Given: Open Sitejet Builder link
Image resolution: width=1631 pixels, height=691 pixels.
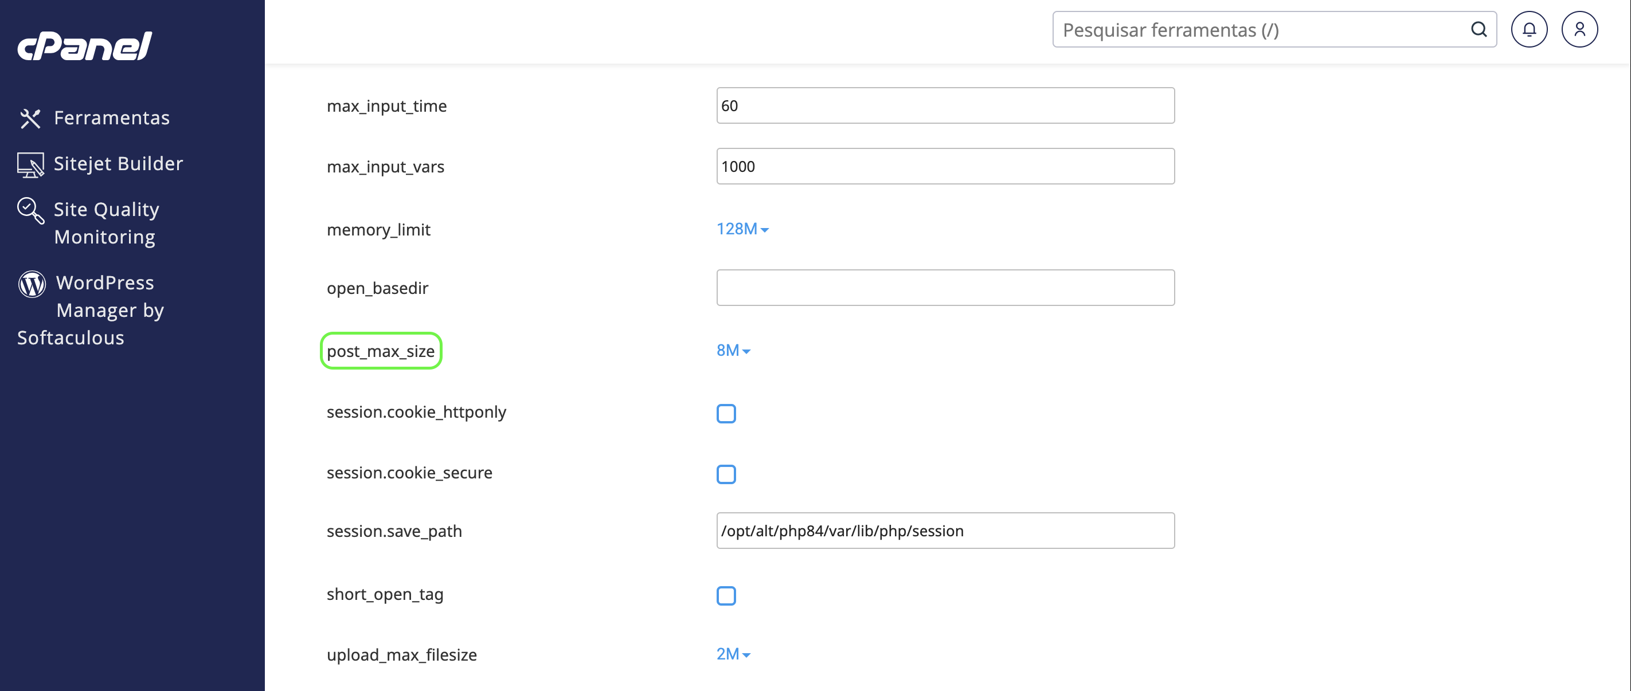Looking at the screenshot, I should coord(118,164).
